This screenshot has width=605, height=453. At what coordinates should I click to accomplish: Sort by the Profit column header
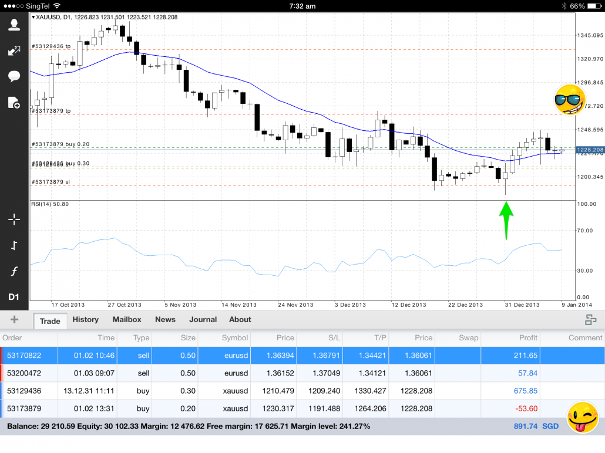[528, 338]
